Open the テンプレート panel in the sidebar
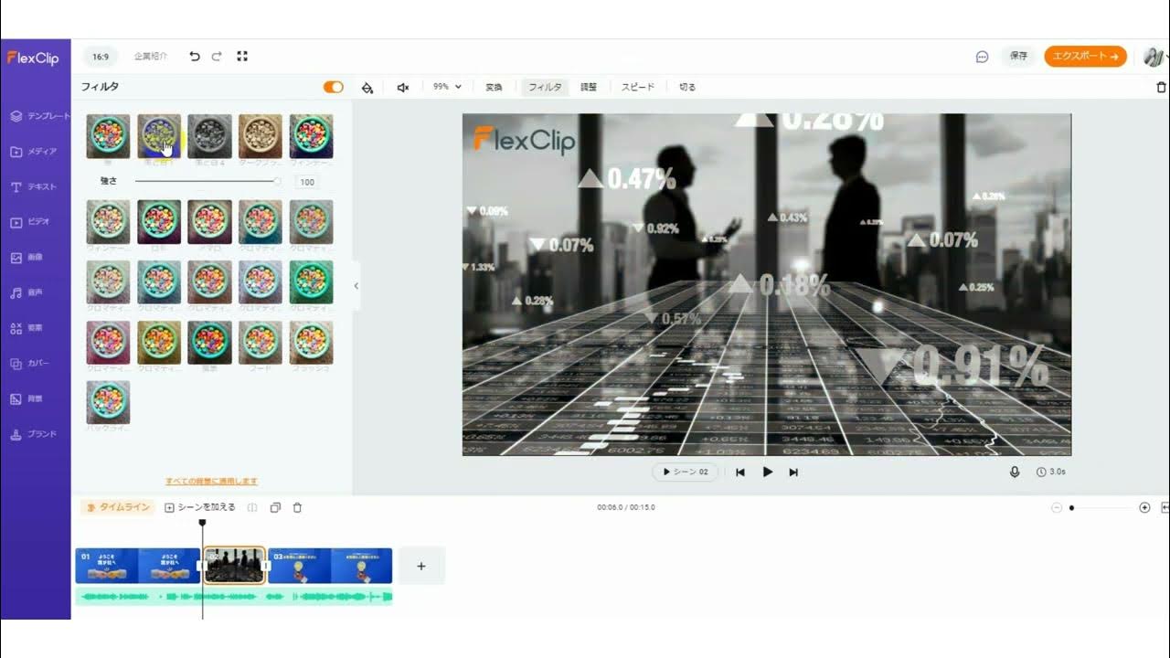This screenshot has height=658, width=1170. pyautogui.click(x=39, y=116)
